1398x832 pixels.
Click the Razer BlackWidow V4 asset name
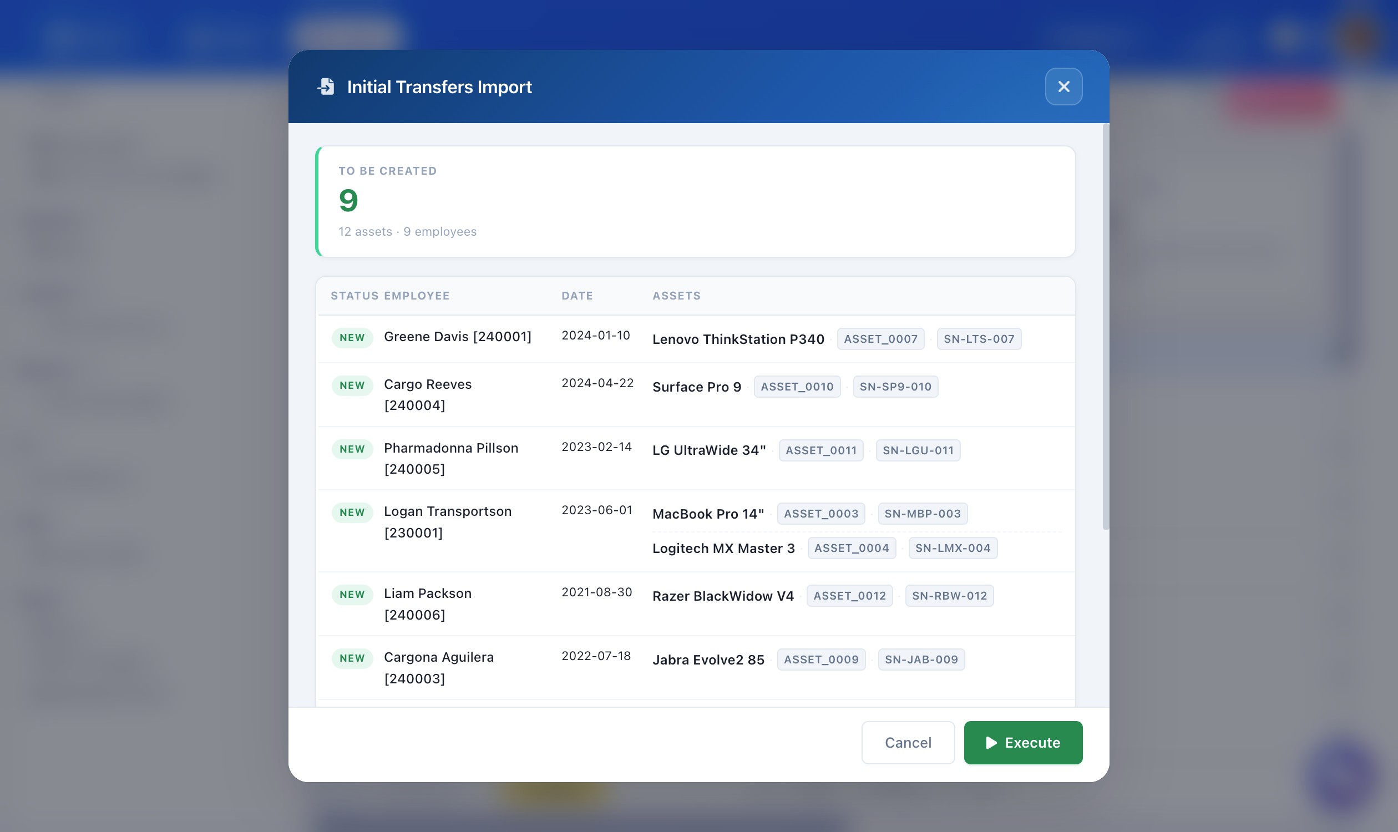tap(723, 596)
